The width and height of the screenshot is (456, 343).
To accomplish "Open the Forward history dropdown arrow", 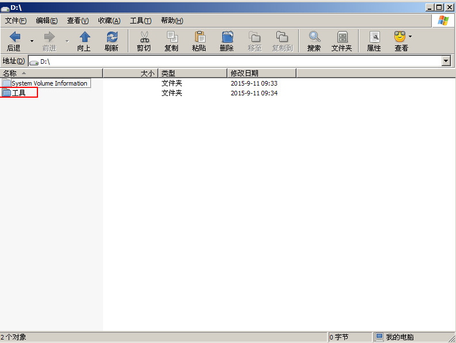I will [x=67, y=41].
